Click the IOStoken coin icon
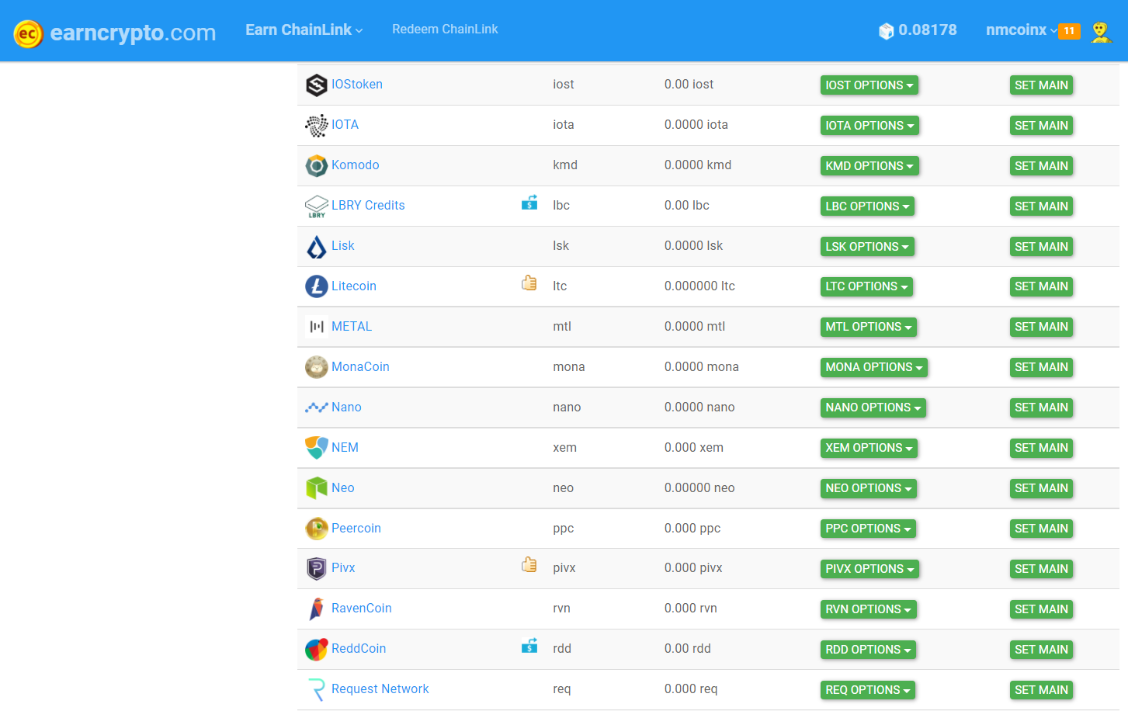Image resolution: width=1128 pixels, height=711 pixels. coord(316,85)
